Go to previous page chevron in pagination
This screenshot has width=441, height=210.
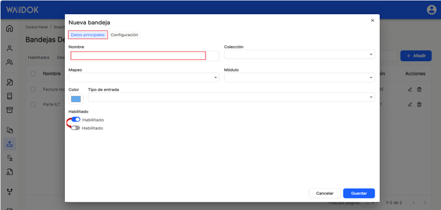pyautogui.click(x=414, y=203)
